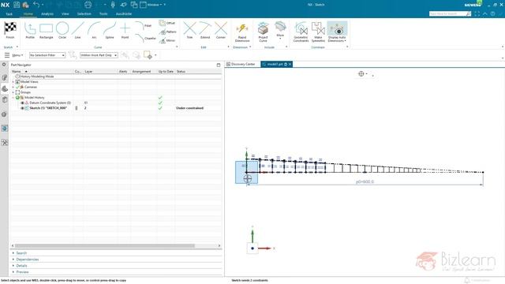
Task: Toggle visibility of Datum Coordinate System
Action: tap(22, 103)
